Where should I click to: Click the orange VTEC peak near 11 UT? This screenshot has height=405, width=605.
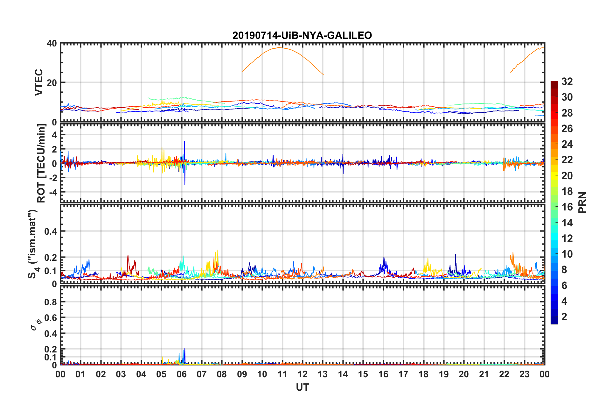coord(279,48)
